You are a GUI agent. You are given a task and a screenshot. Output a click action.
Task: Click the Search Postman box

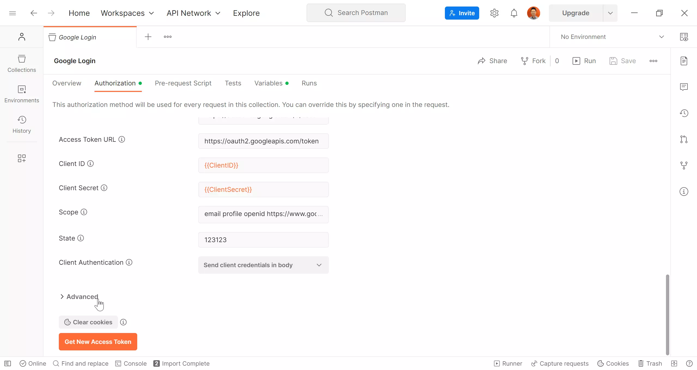pos(356,13)
